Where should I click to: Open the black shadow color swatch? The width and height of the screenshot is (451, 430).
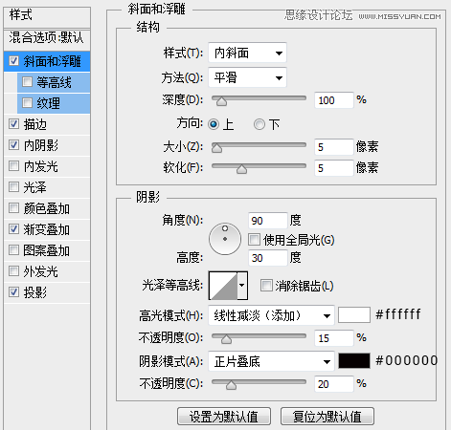coord(354,360)
